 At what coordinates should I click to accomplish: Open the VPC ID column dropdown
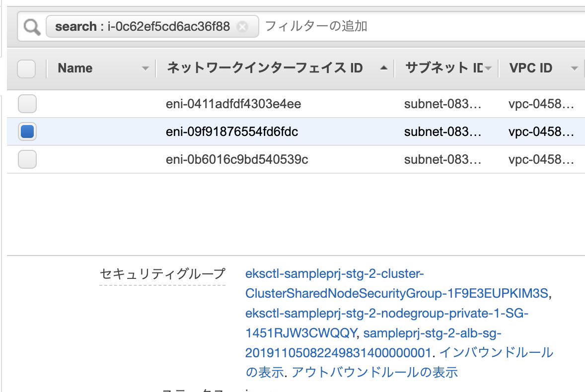click(x=574, y=68)
